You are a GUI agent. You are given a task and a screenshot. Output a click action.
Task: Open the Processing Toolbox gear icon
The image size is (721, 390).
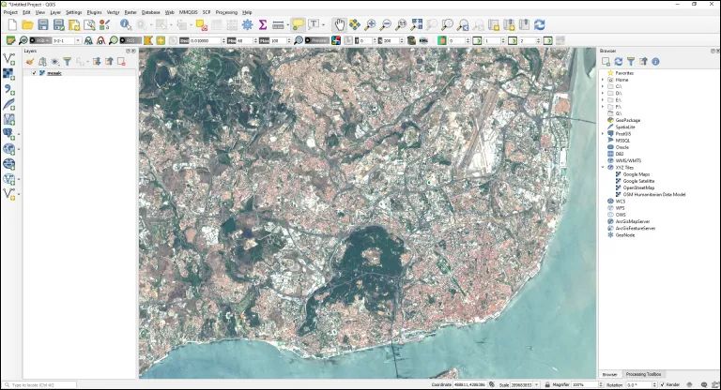(x=247, y=24)
